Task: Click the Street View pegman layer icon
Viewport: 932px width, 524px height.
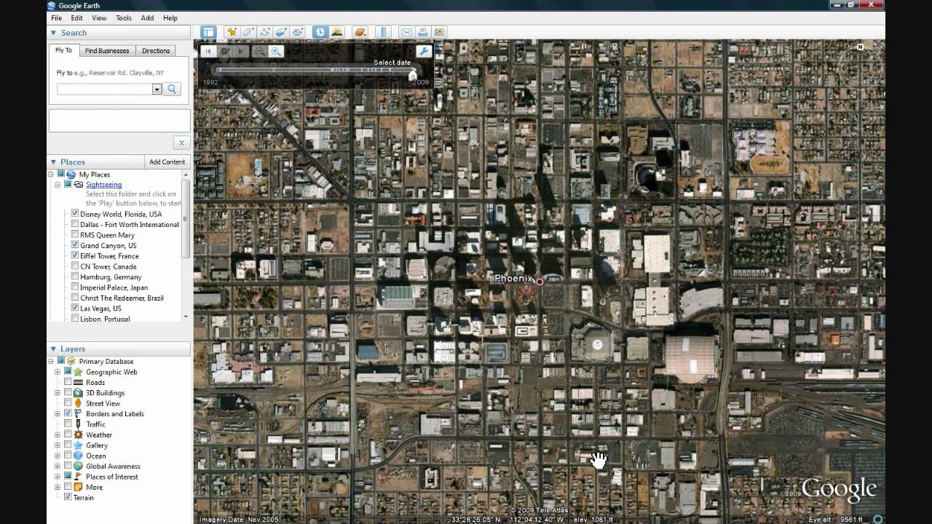Action: click(78, 403)
